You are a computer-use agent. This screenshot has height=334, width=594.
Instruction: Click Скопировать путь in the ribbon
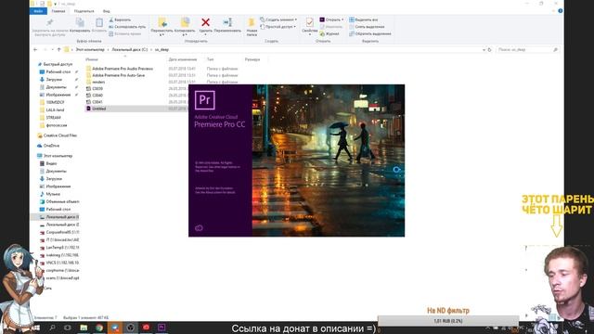coord(127,27)
